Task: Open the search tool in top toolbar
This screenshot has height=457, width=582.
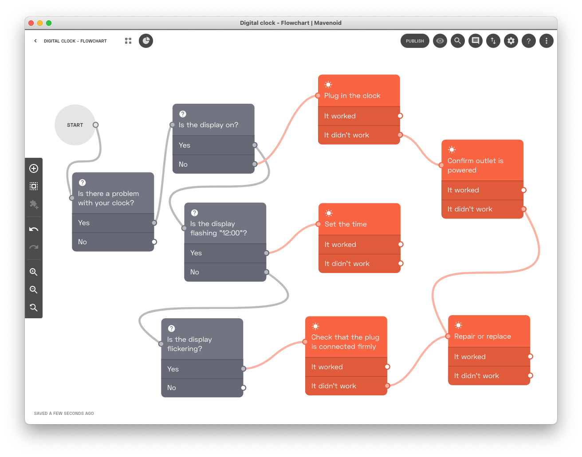Action: (457, 41)
